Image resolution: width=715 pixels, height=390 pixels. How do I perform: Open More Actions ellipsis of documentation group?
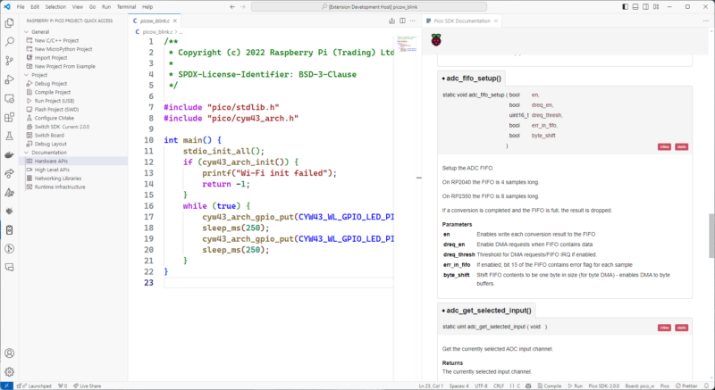click(706, 21)
